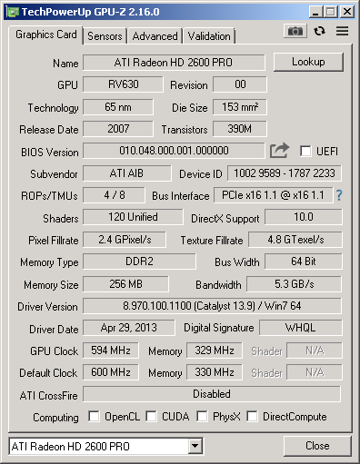Click the Bus Width field 64 Bit
The height and width of the screenshot is (464, 360).
pos(304,262)
